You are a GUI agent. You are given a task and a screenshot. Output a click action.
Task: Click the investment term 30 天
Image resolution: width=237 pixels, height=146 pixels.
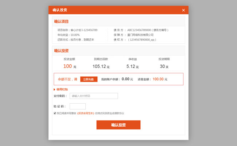(x=164, y=66)
